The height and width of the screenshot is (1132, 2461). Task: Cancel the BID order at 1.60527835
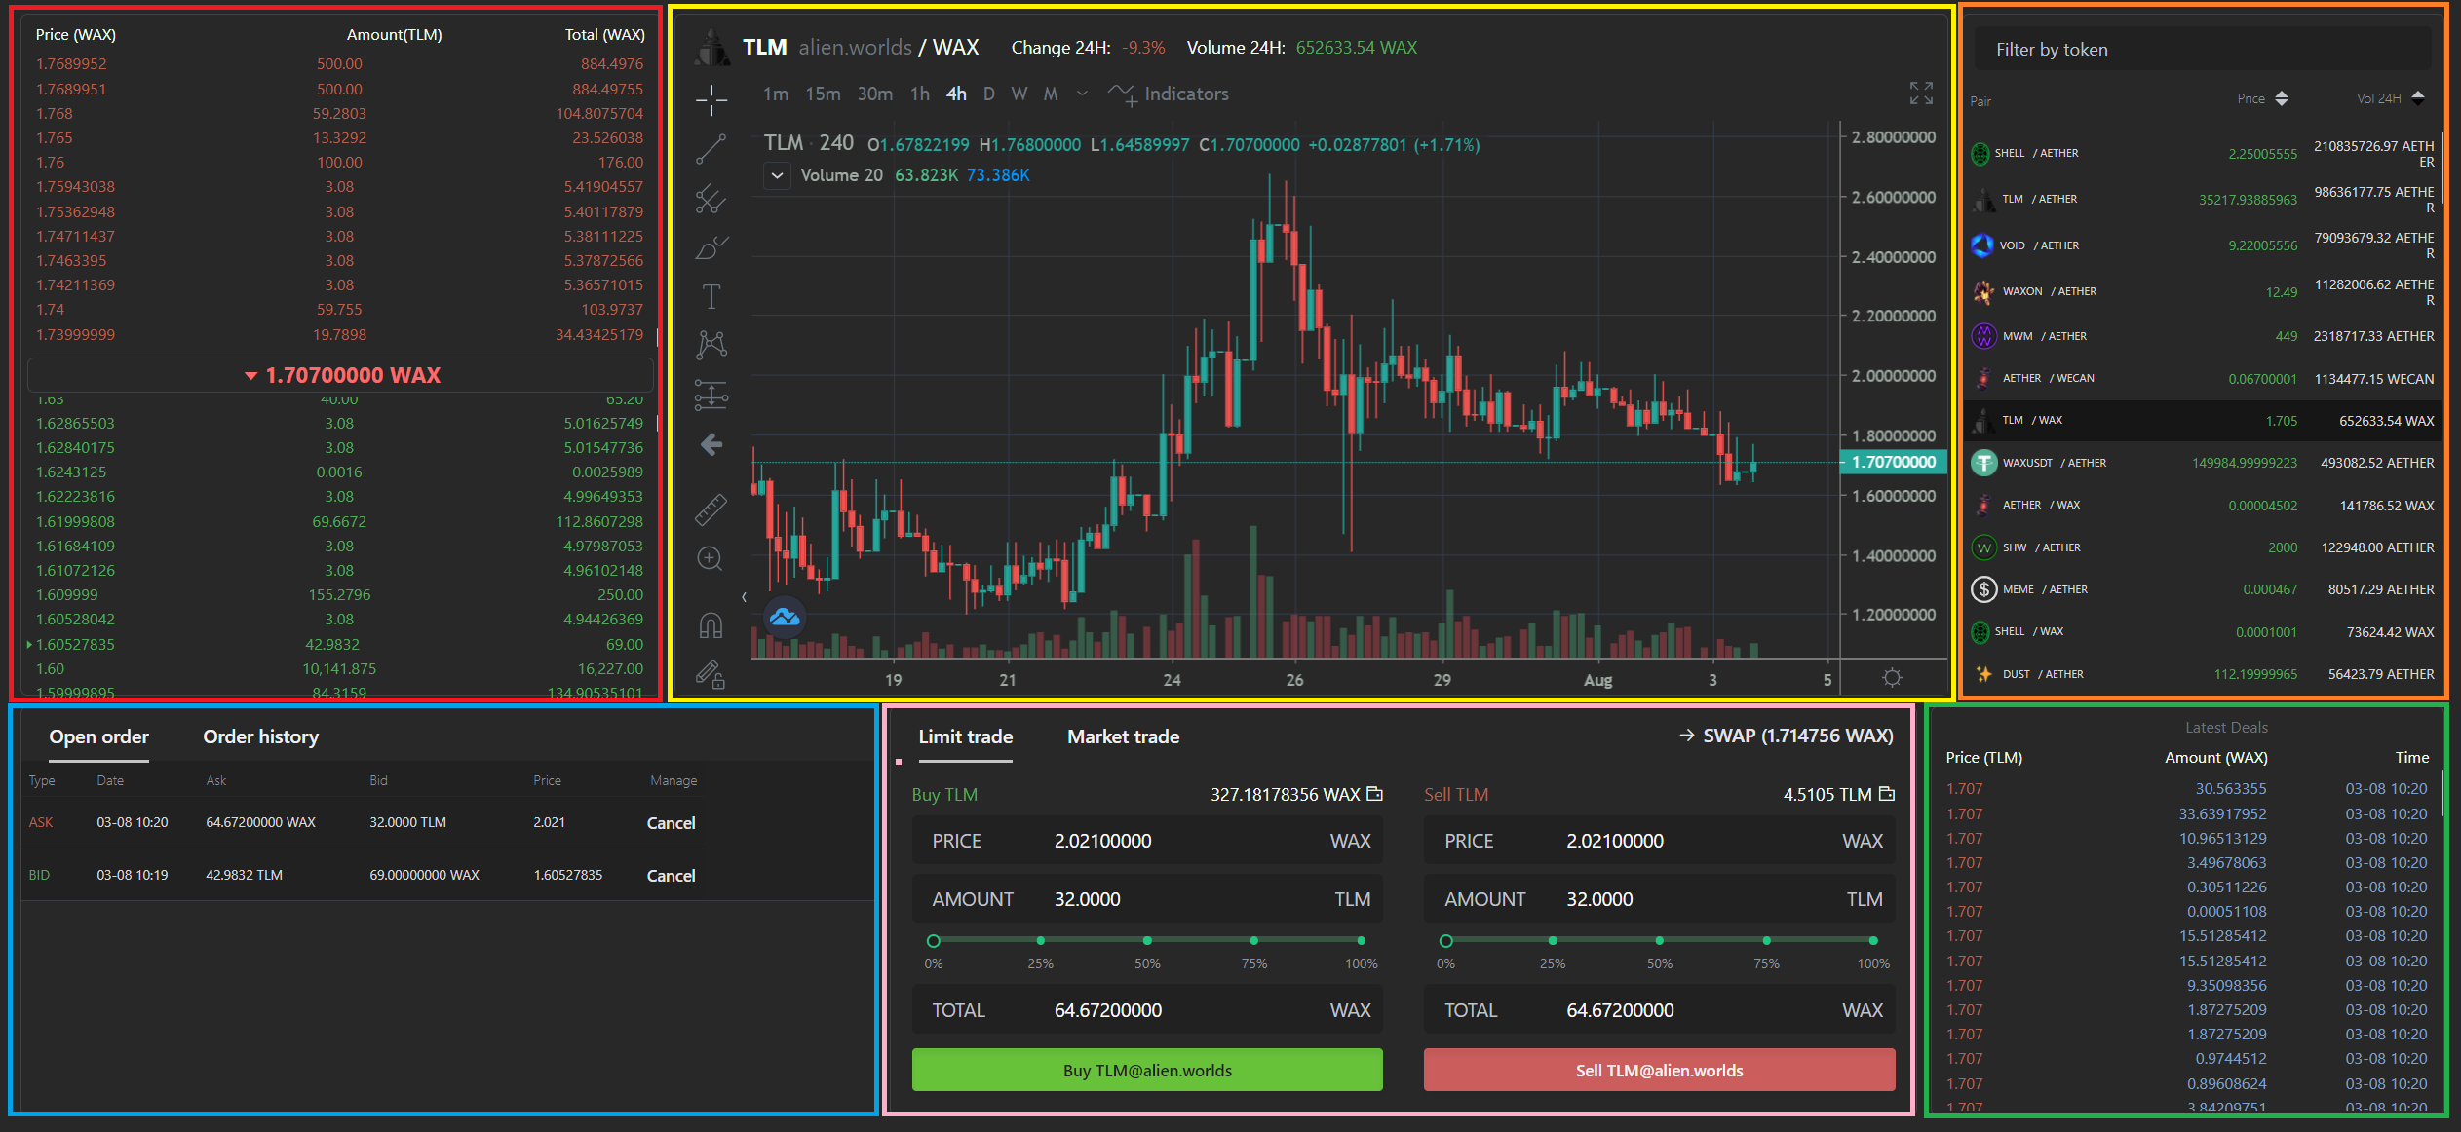point(672,876)
